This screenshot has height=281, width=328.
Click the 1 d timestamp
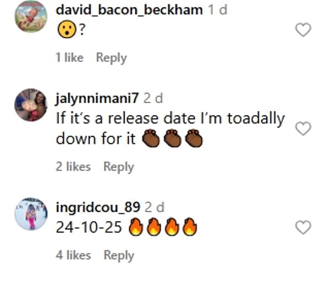click(x=217, y=9)
